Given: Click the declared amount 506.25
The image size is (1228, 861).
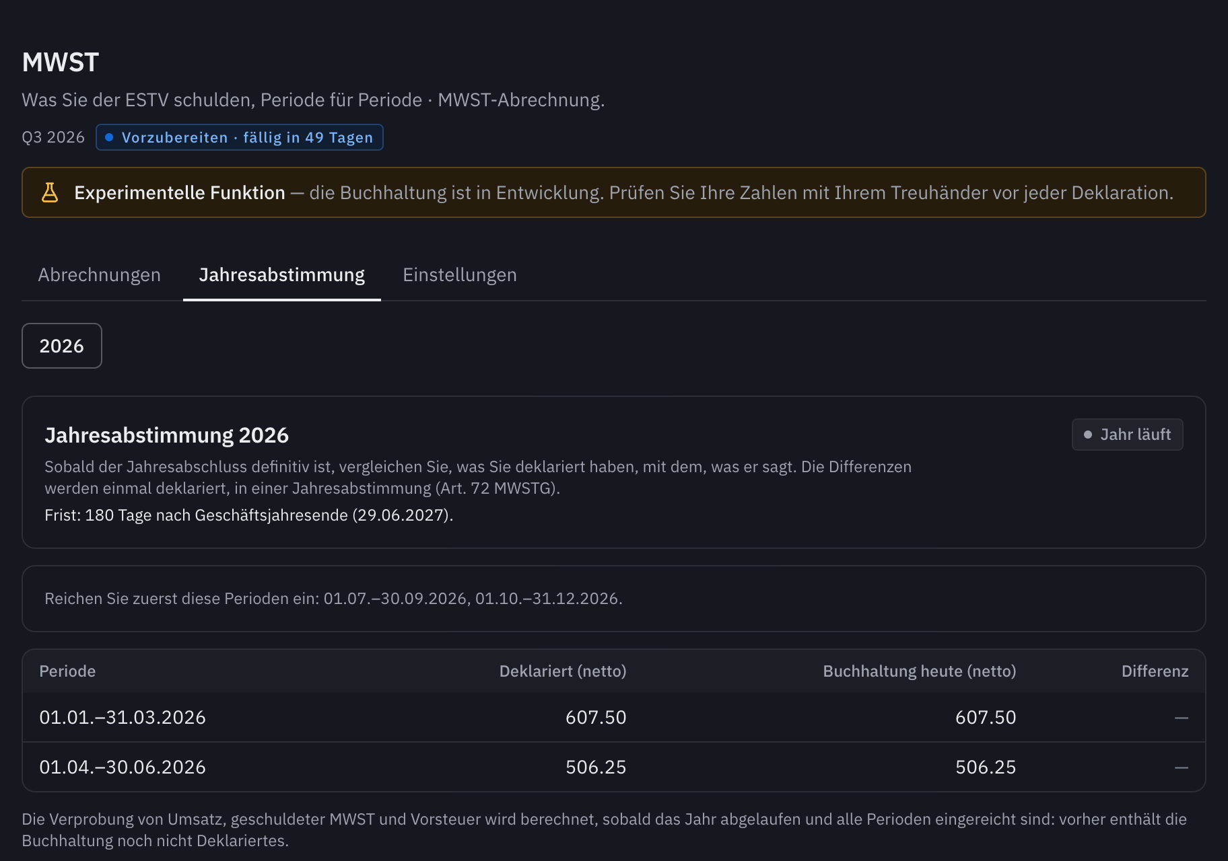Looking at the screenshot, I should (596, 768).
